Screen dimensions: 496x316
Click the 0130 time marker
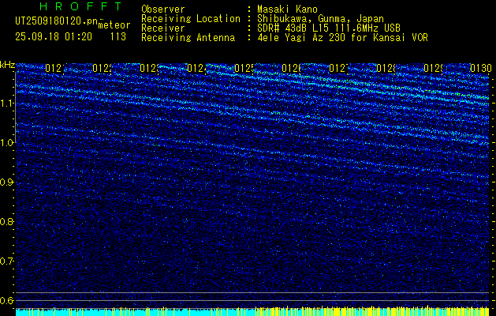481,69
